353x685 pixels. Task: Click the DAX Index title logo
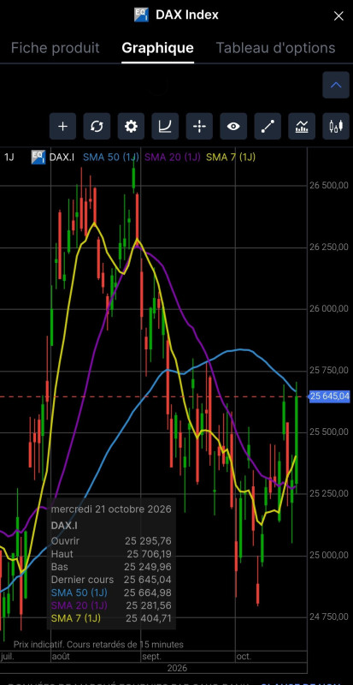(141, 15)
